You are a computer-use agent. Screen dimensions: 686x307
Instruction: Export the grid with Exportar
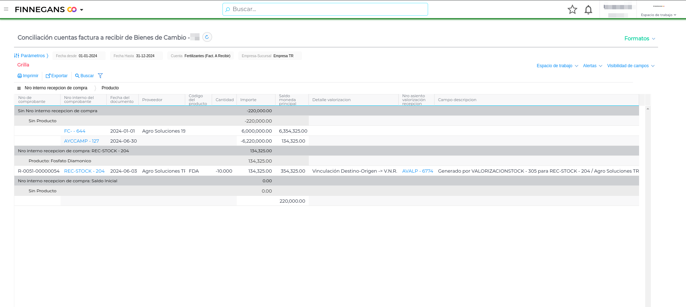(x=57, y=76)
